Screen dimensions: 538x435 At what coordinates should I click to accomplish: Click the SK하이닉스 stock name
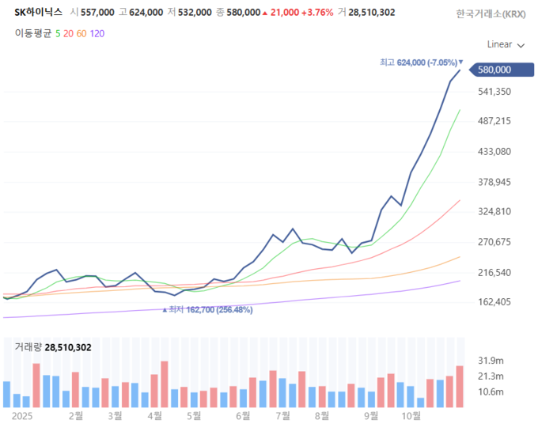click(x=38, y=13)
